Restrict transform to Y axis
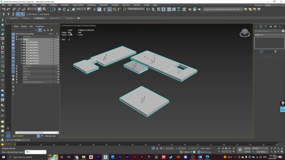Viewport: 285px width, 160px height. (8, 14)
